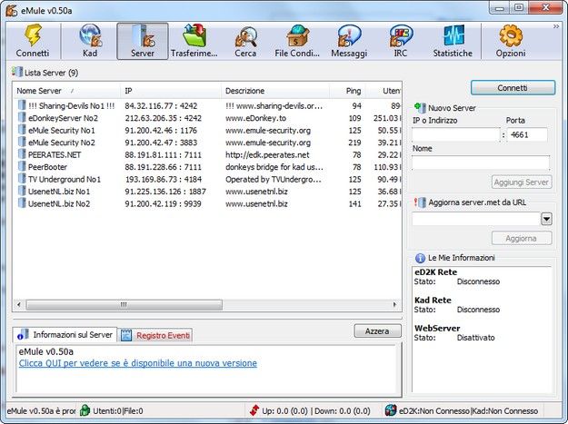Click the eMule Security No2 server icon
Image resolution: width=568 pixels, height=424 pixels.
[22, 143]
